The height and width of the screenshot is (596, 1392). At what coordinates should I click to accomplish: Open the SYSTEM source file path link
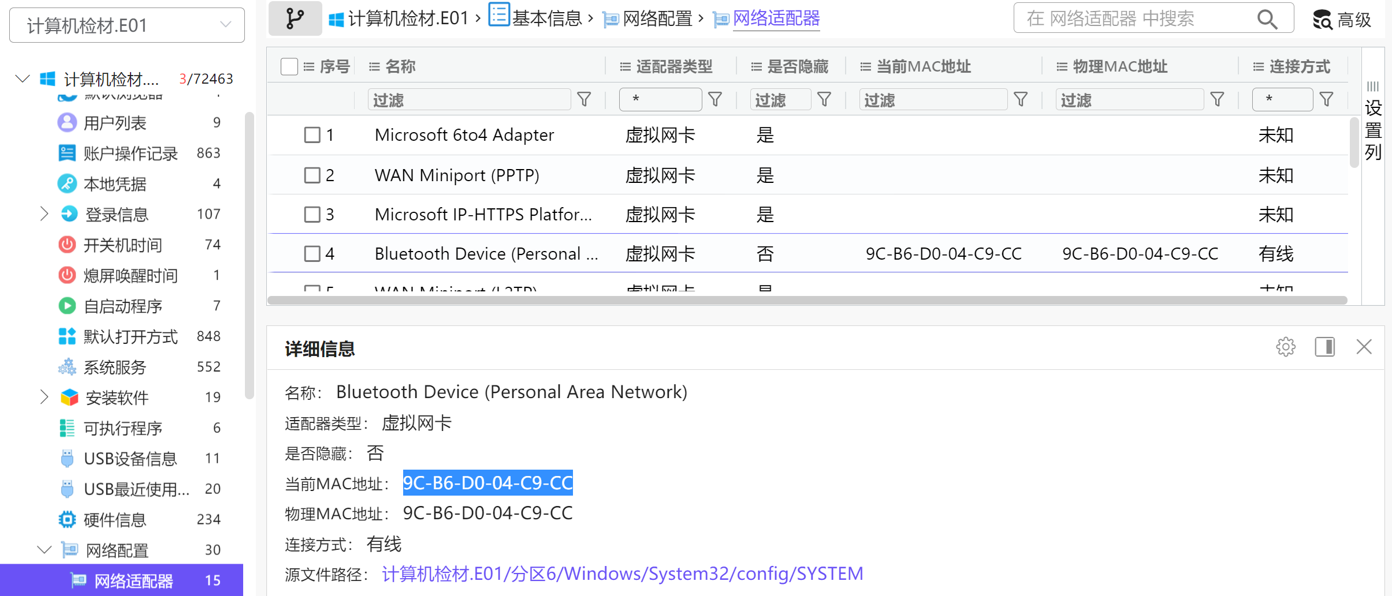(622, 573)
